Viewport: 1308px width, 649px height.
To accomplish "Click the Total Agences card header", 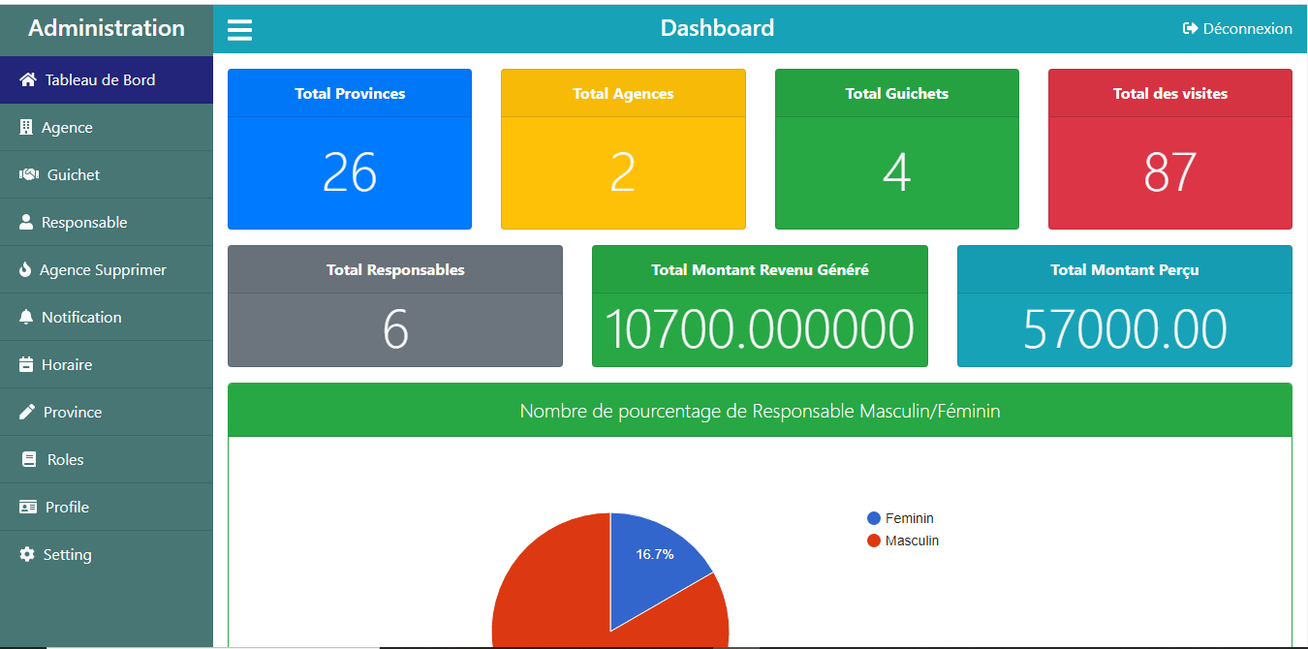I will [x=623, y=94].
